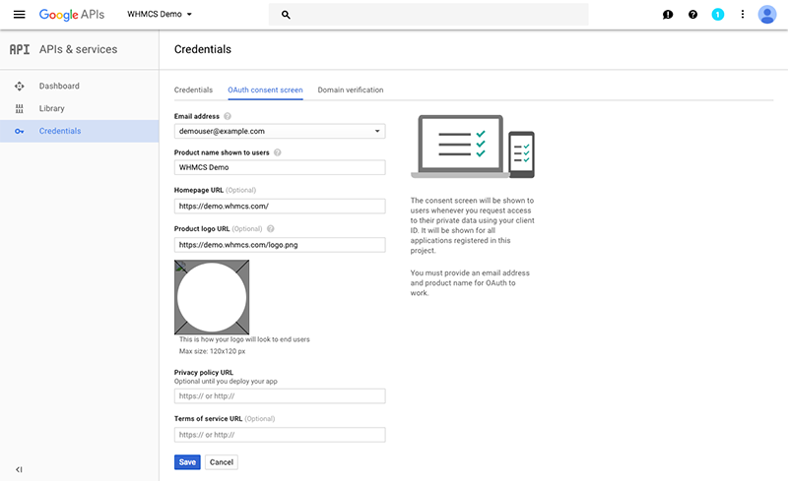Select Credentials in the sidebar
788x481 pixels.
click(80, 131)
